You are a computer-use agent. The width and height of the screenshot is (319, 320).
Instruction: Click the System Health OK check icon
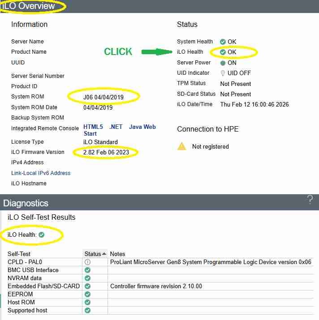(x=223, y=42)
